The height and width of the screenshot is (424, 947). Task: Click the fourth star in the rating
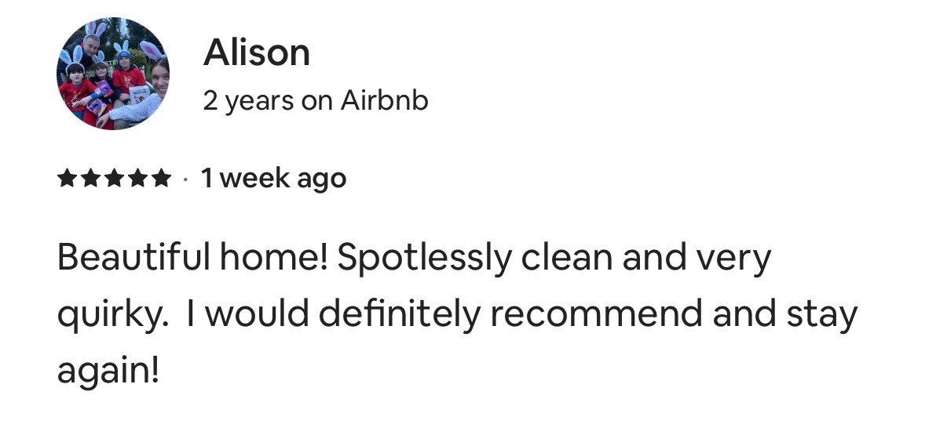click(138, 179)
